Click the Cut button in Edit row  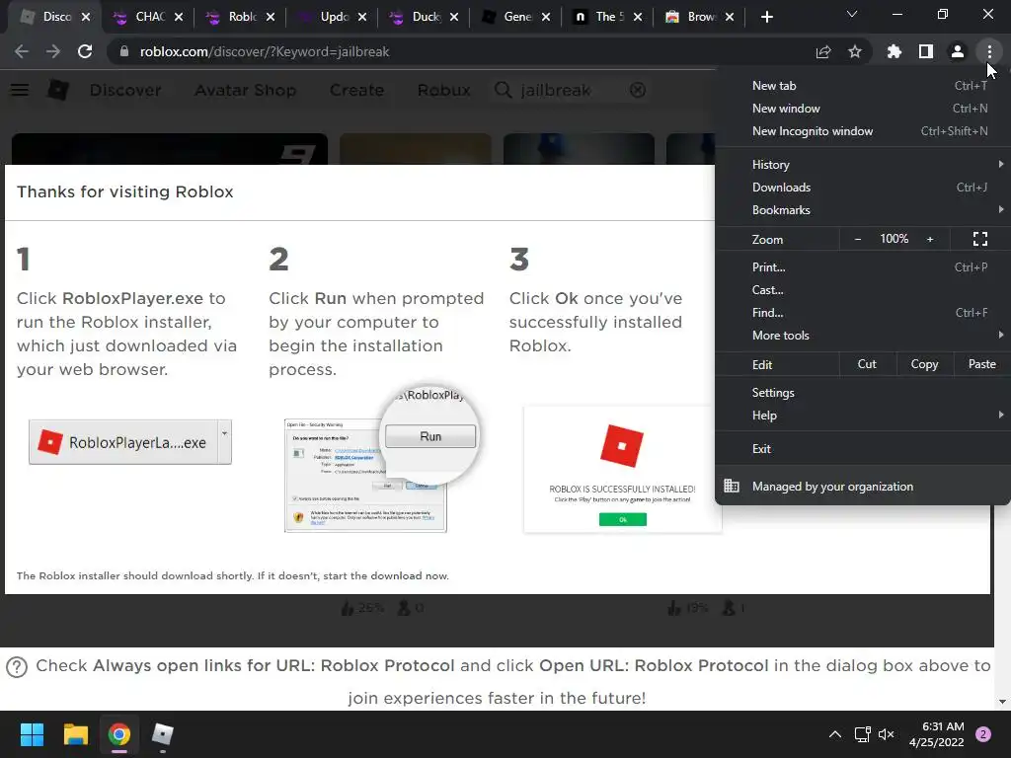[867, 364]
